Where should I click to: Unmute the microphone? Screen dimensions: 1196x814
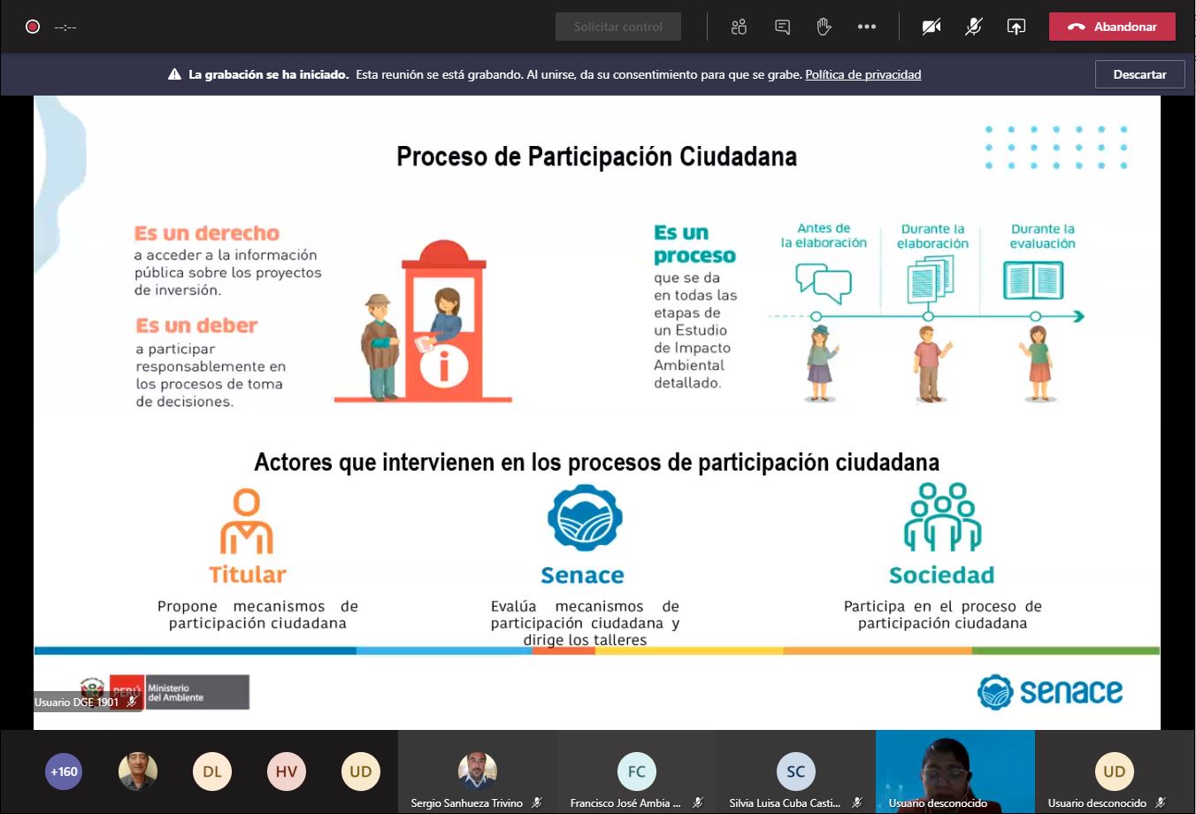click(973, 27)
